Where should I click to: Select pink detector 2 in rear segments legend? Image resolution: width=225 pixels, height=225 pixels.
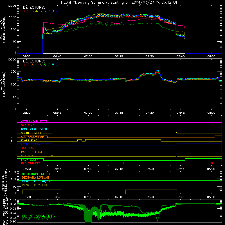(28, 65)
